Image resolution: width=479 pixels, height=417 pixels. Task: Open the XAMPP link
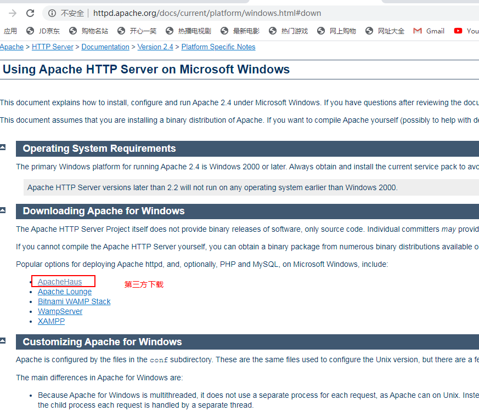(x=52, y=321)
